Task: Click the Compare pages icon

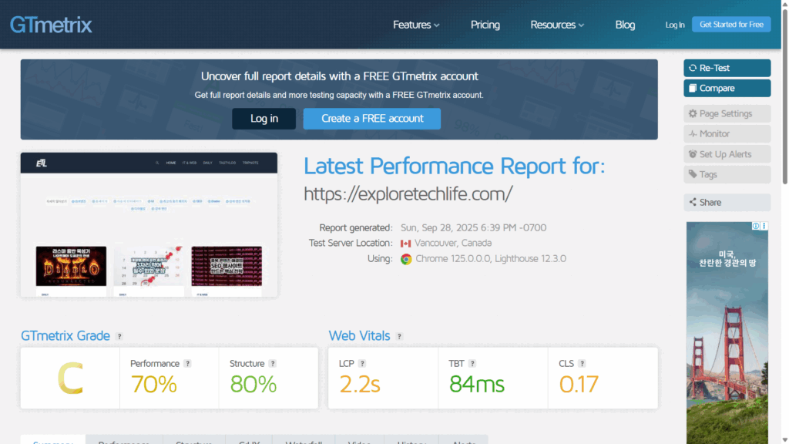Action: (693, 89)
